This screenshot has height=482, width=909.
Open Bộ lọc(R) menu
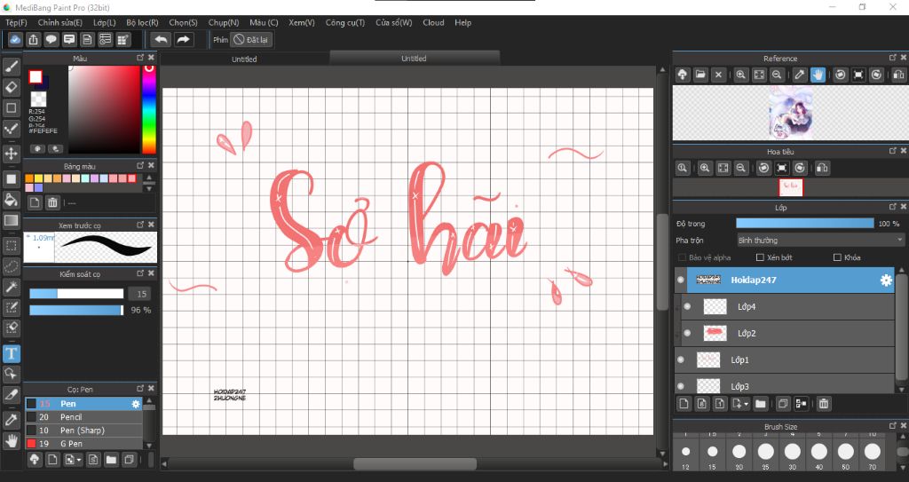[142, 22]
